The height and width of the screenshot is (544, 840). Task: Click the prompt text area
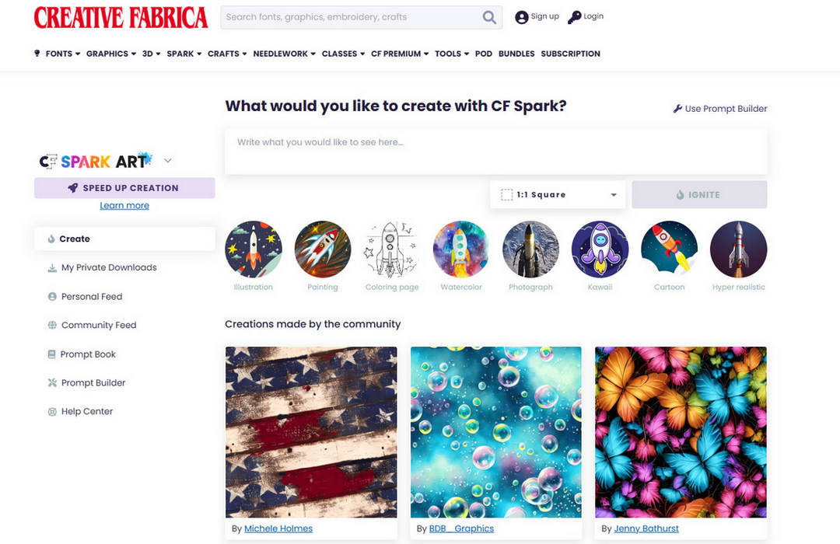pos(496,152)
